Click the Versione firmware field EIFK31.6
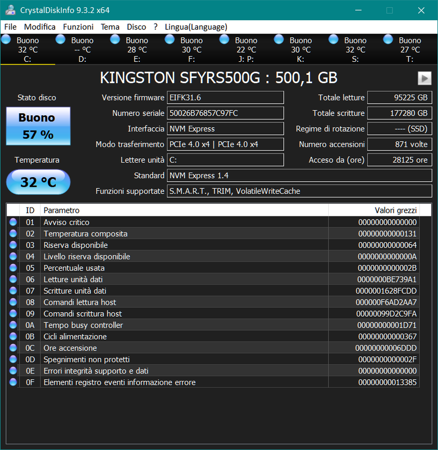Image resolution: width=438 pixels, height=450 pixels. (225, 97)
